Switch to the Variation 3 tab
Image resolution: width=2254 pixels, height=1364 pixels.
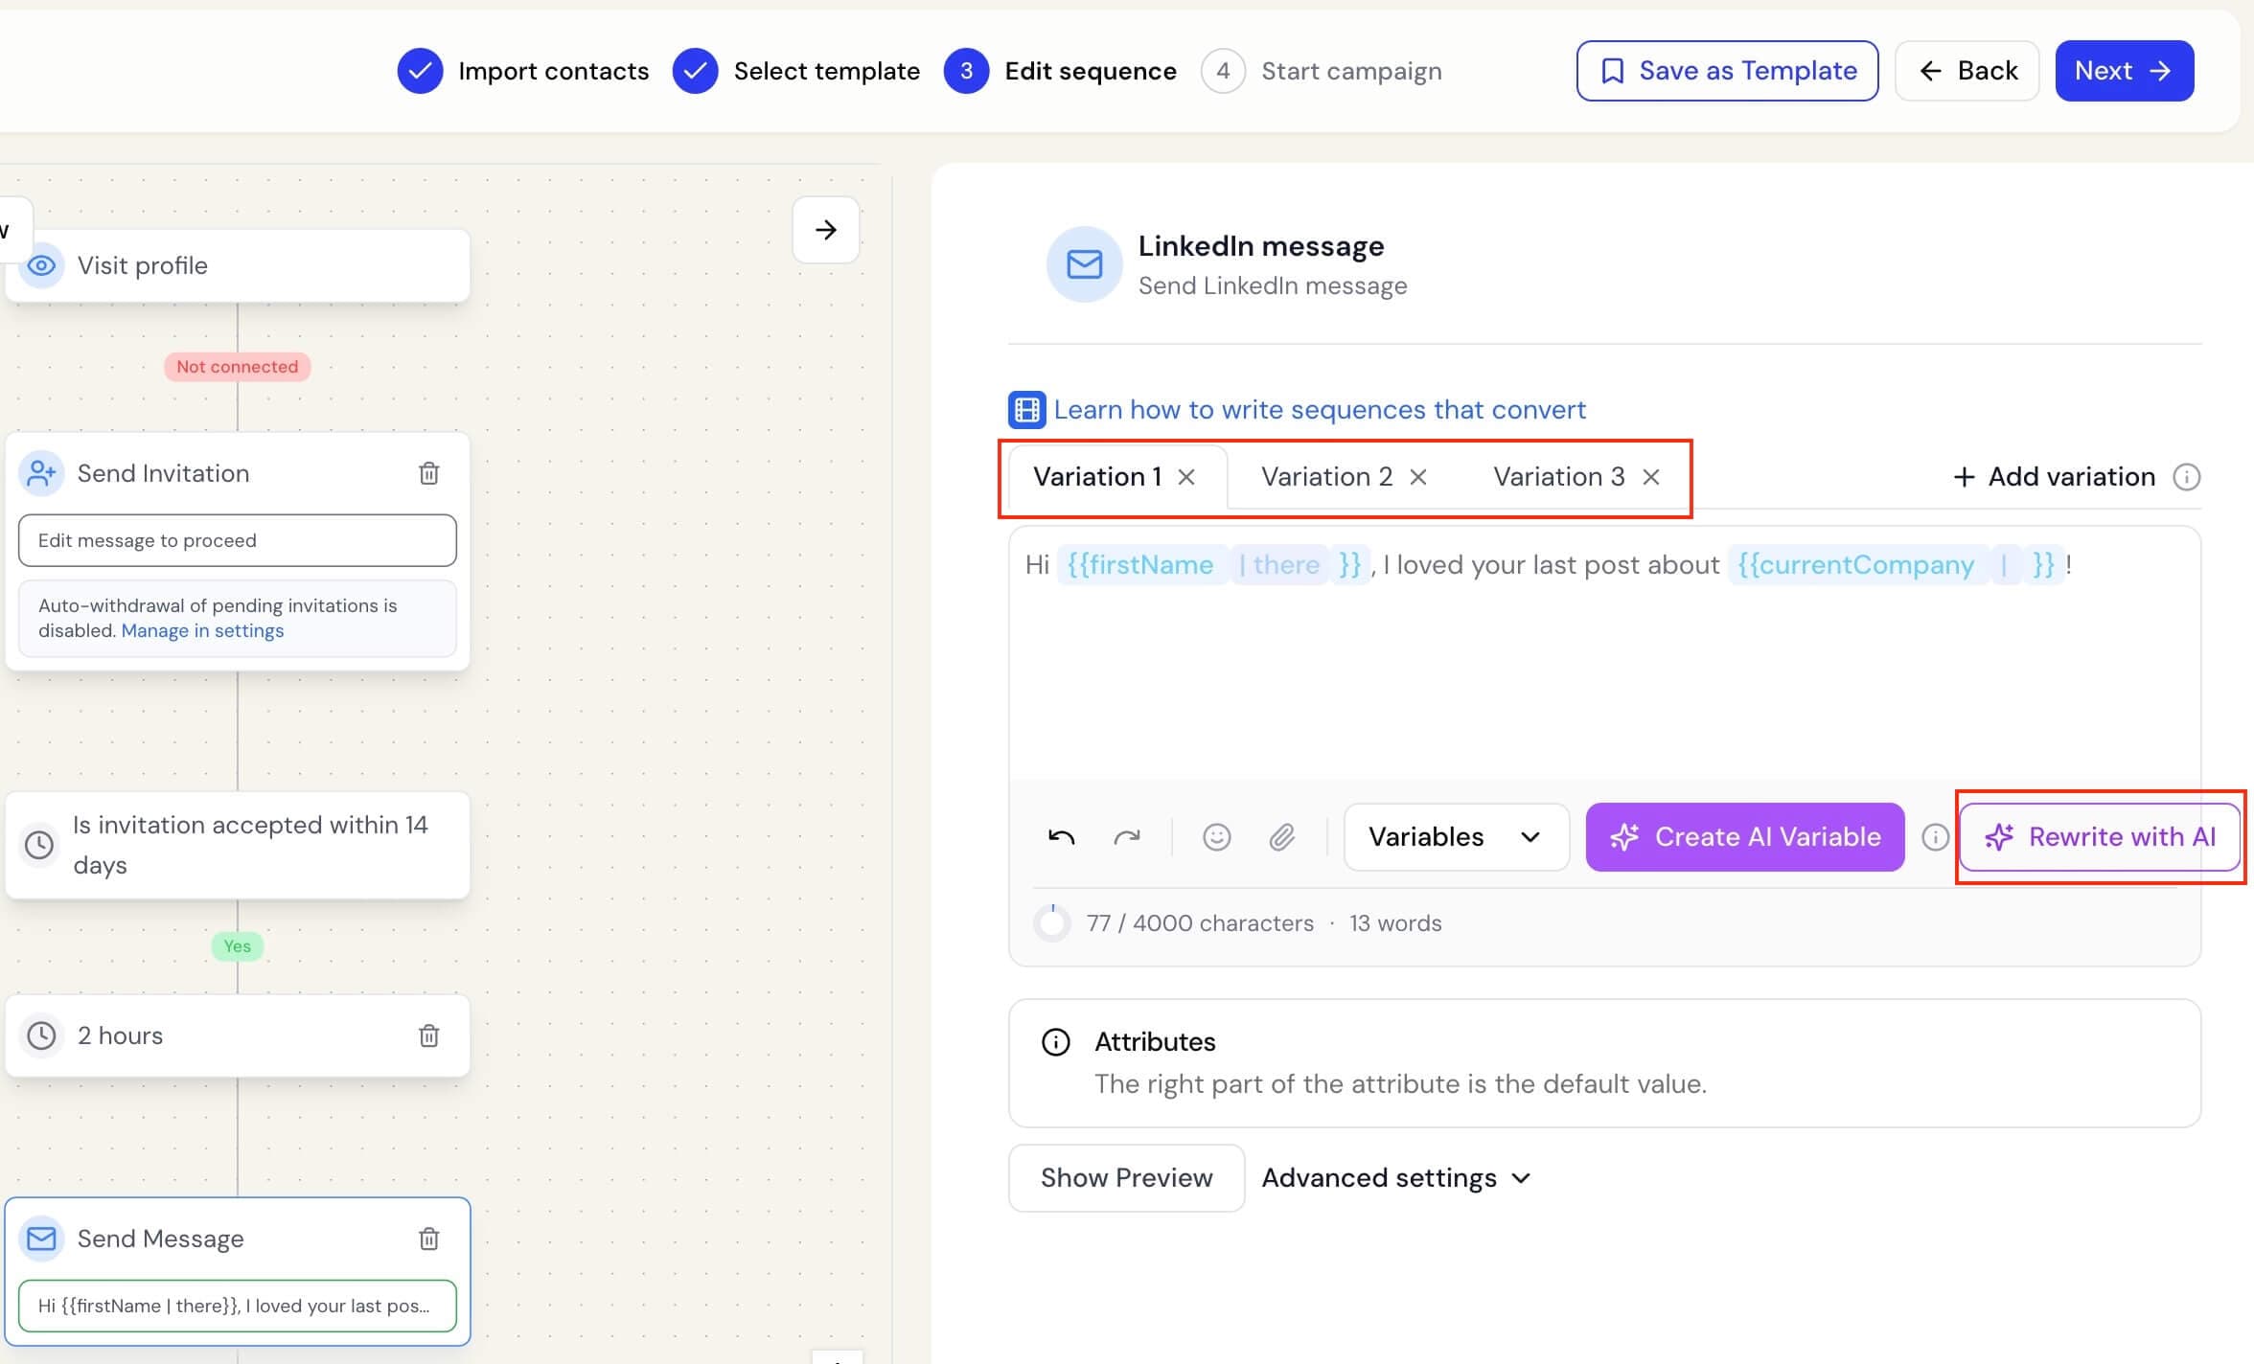point(1559,477)
